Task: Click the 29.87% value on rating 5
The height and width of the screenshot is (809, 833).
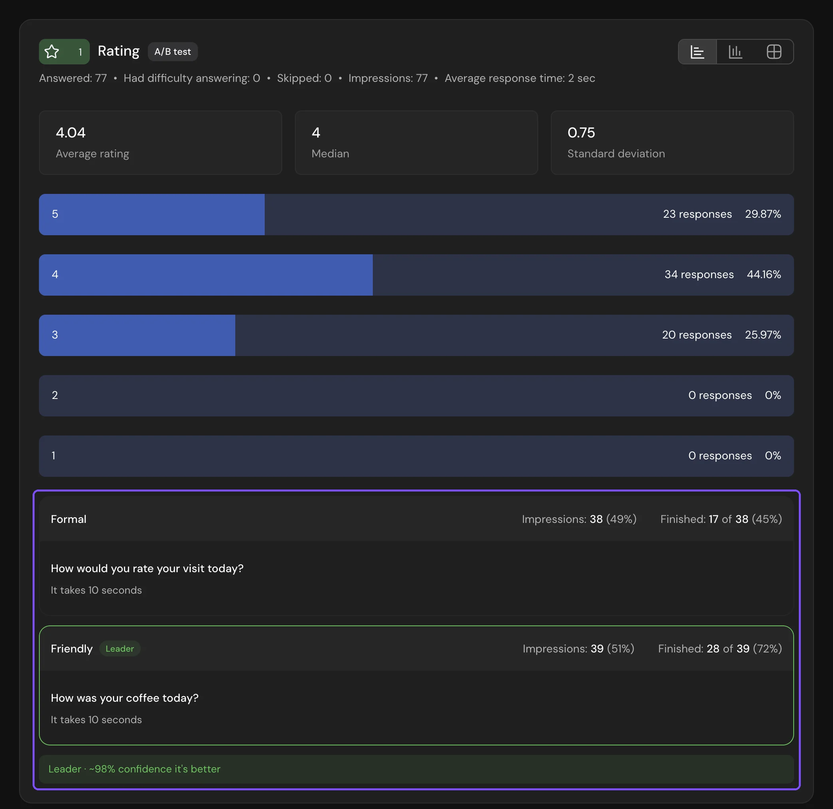Action: click(x=763, y=214)
